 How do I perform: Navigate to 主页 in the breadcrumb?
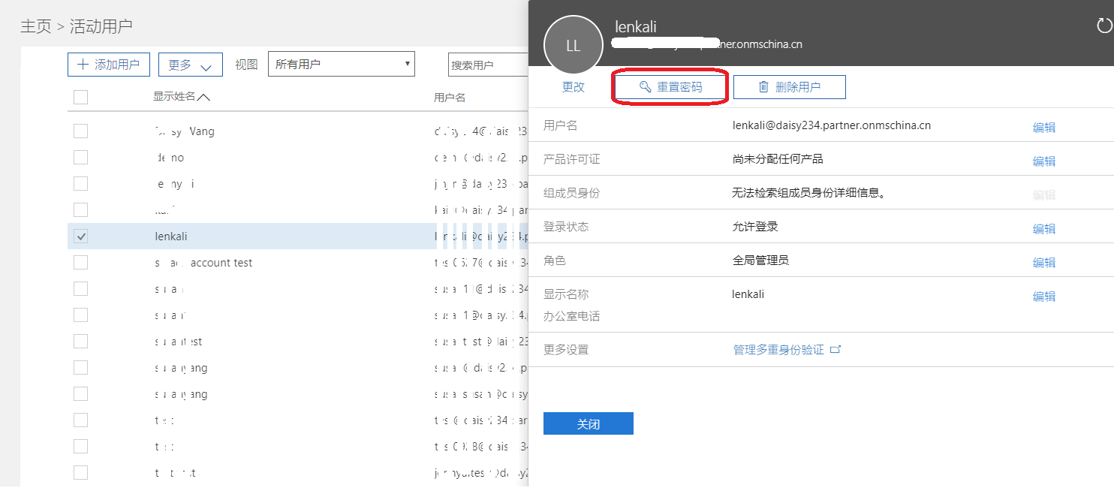[x=35, y=26]
